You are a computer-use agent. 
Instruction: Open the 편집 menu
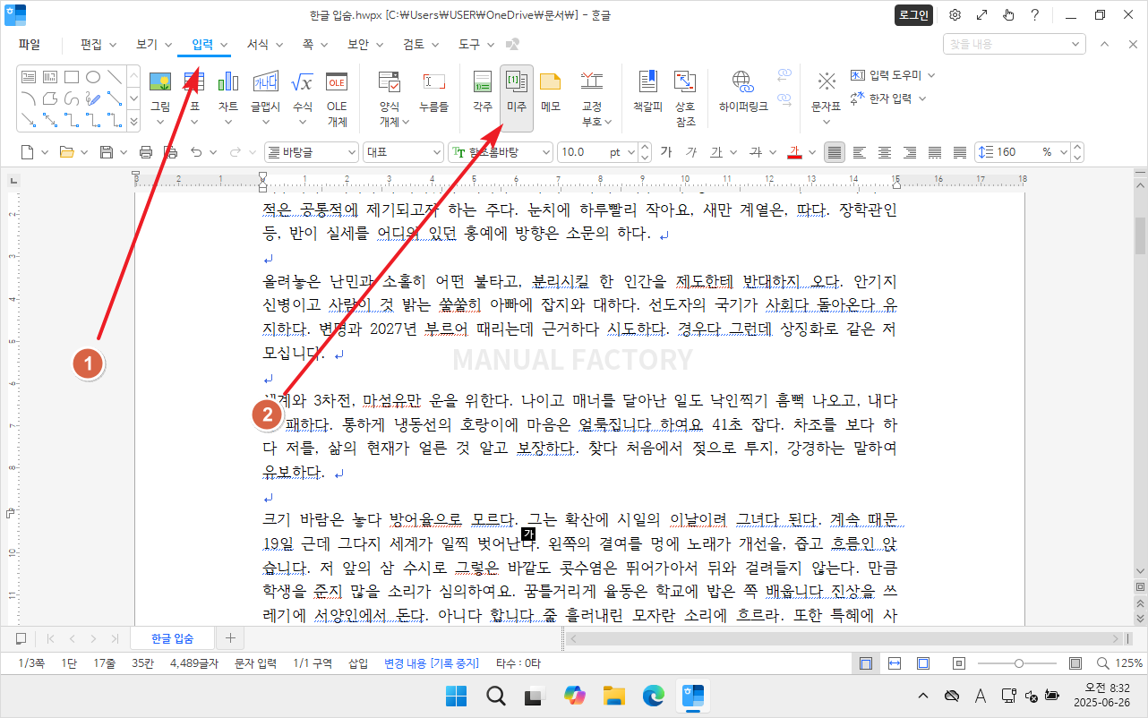(x=99, y=44)
